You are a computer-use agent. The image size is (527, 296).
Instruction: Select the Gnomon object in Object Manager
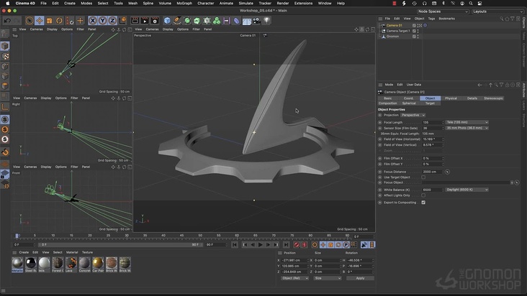pos(392,36)
